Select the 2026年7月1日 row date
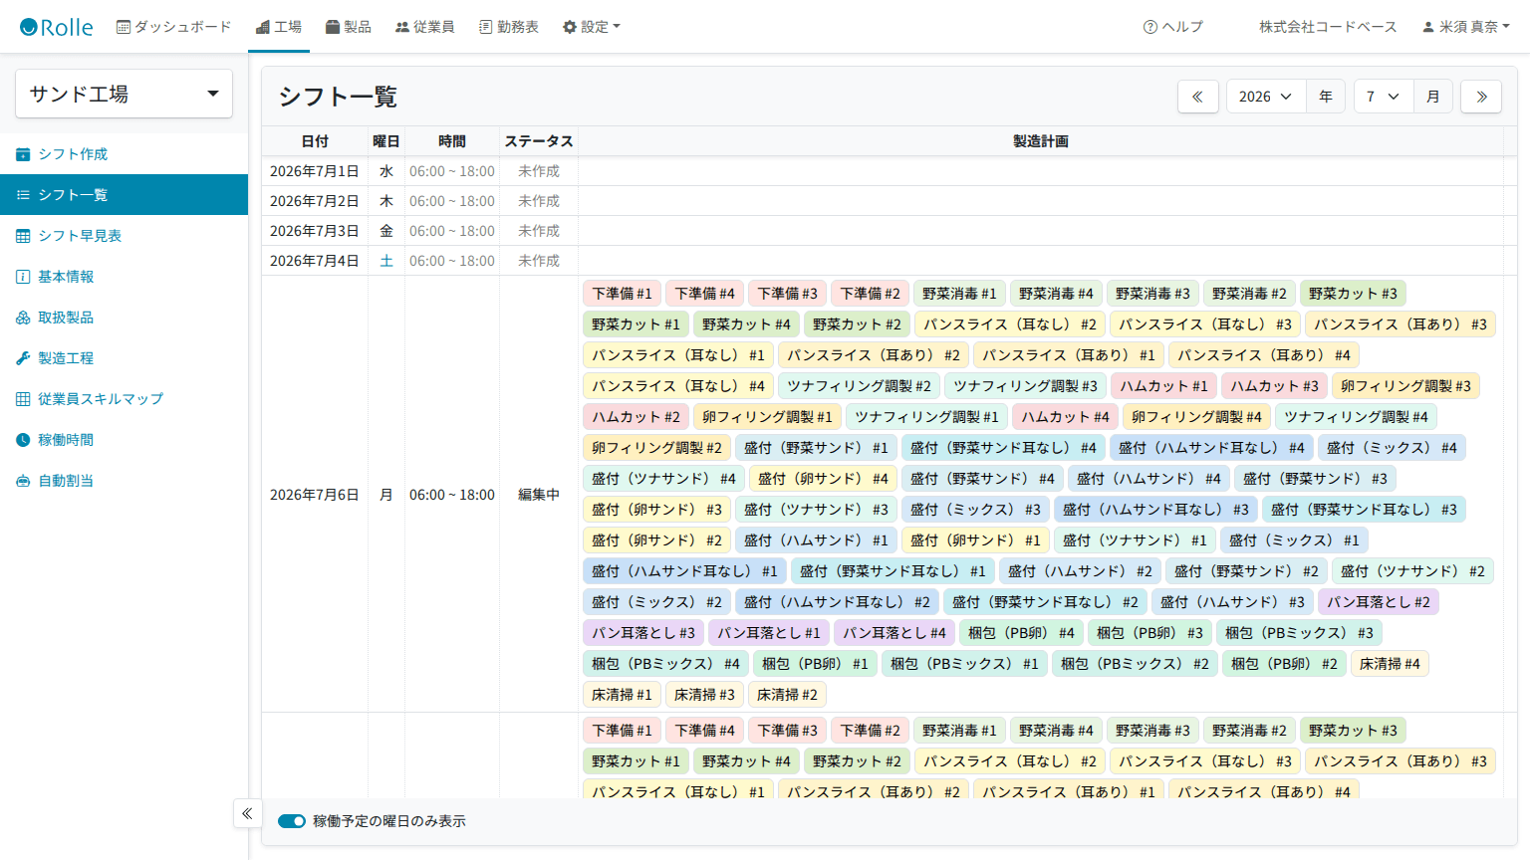 (315, 171)
